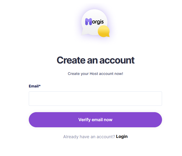
Task: Click the yellow chat bubble icon
Action: pos(104,31)
